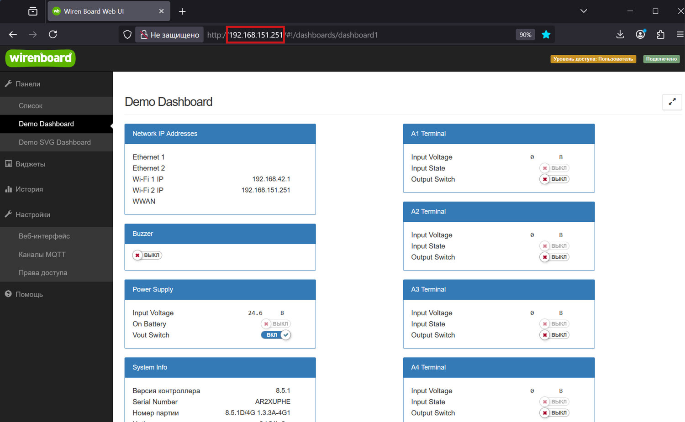Toggle the A4 Terminal Output Switch

tap(554, 413)
